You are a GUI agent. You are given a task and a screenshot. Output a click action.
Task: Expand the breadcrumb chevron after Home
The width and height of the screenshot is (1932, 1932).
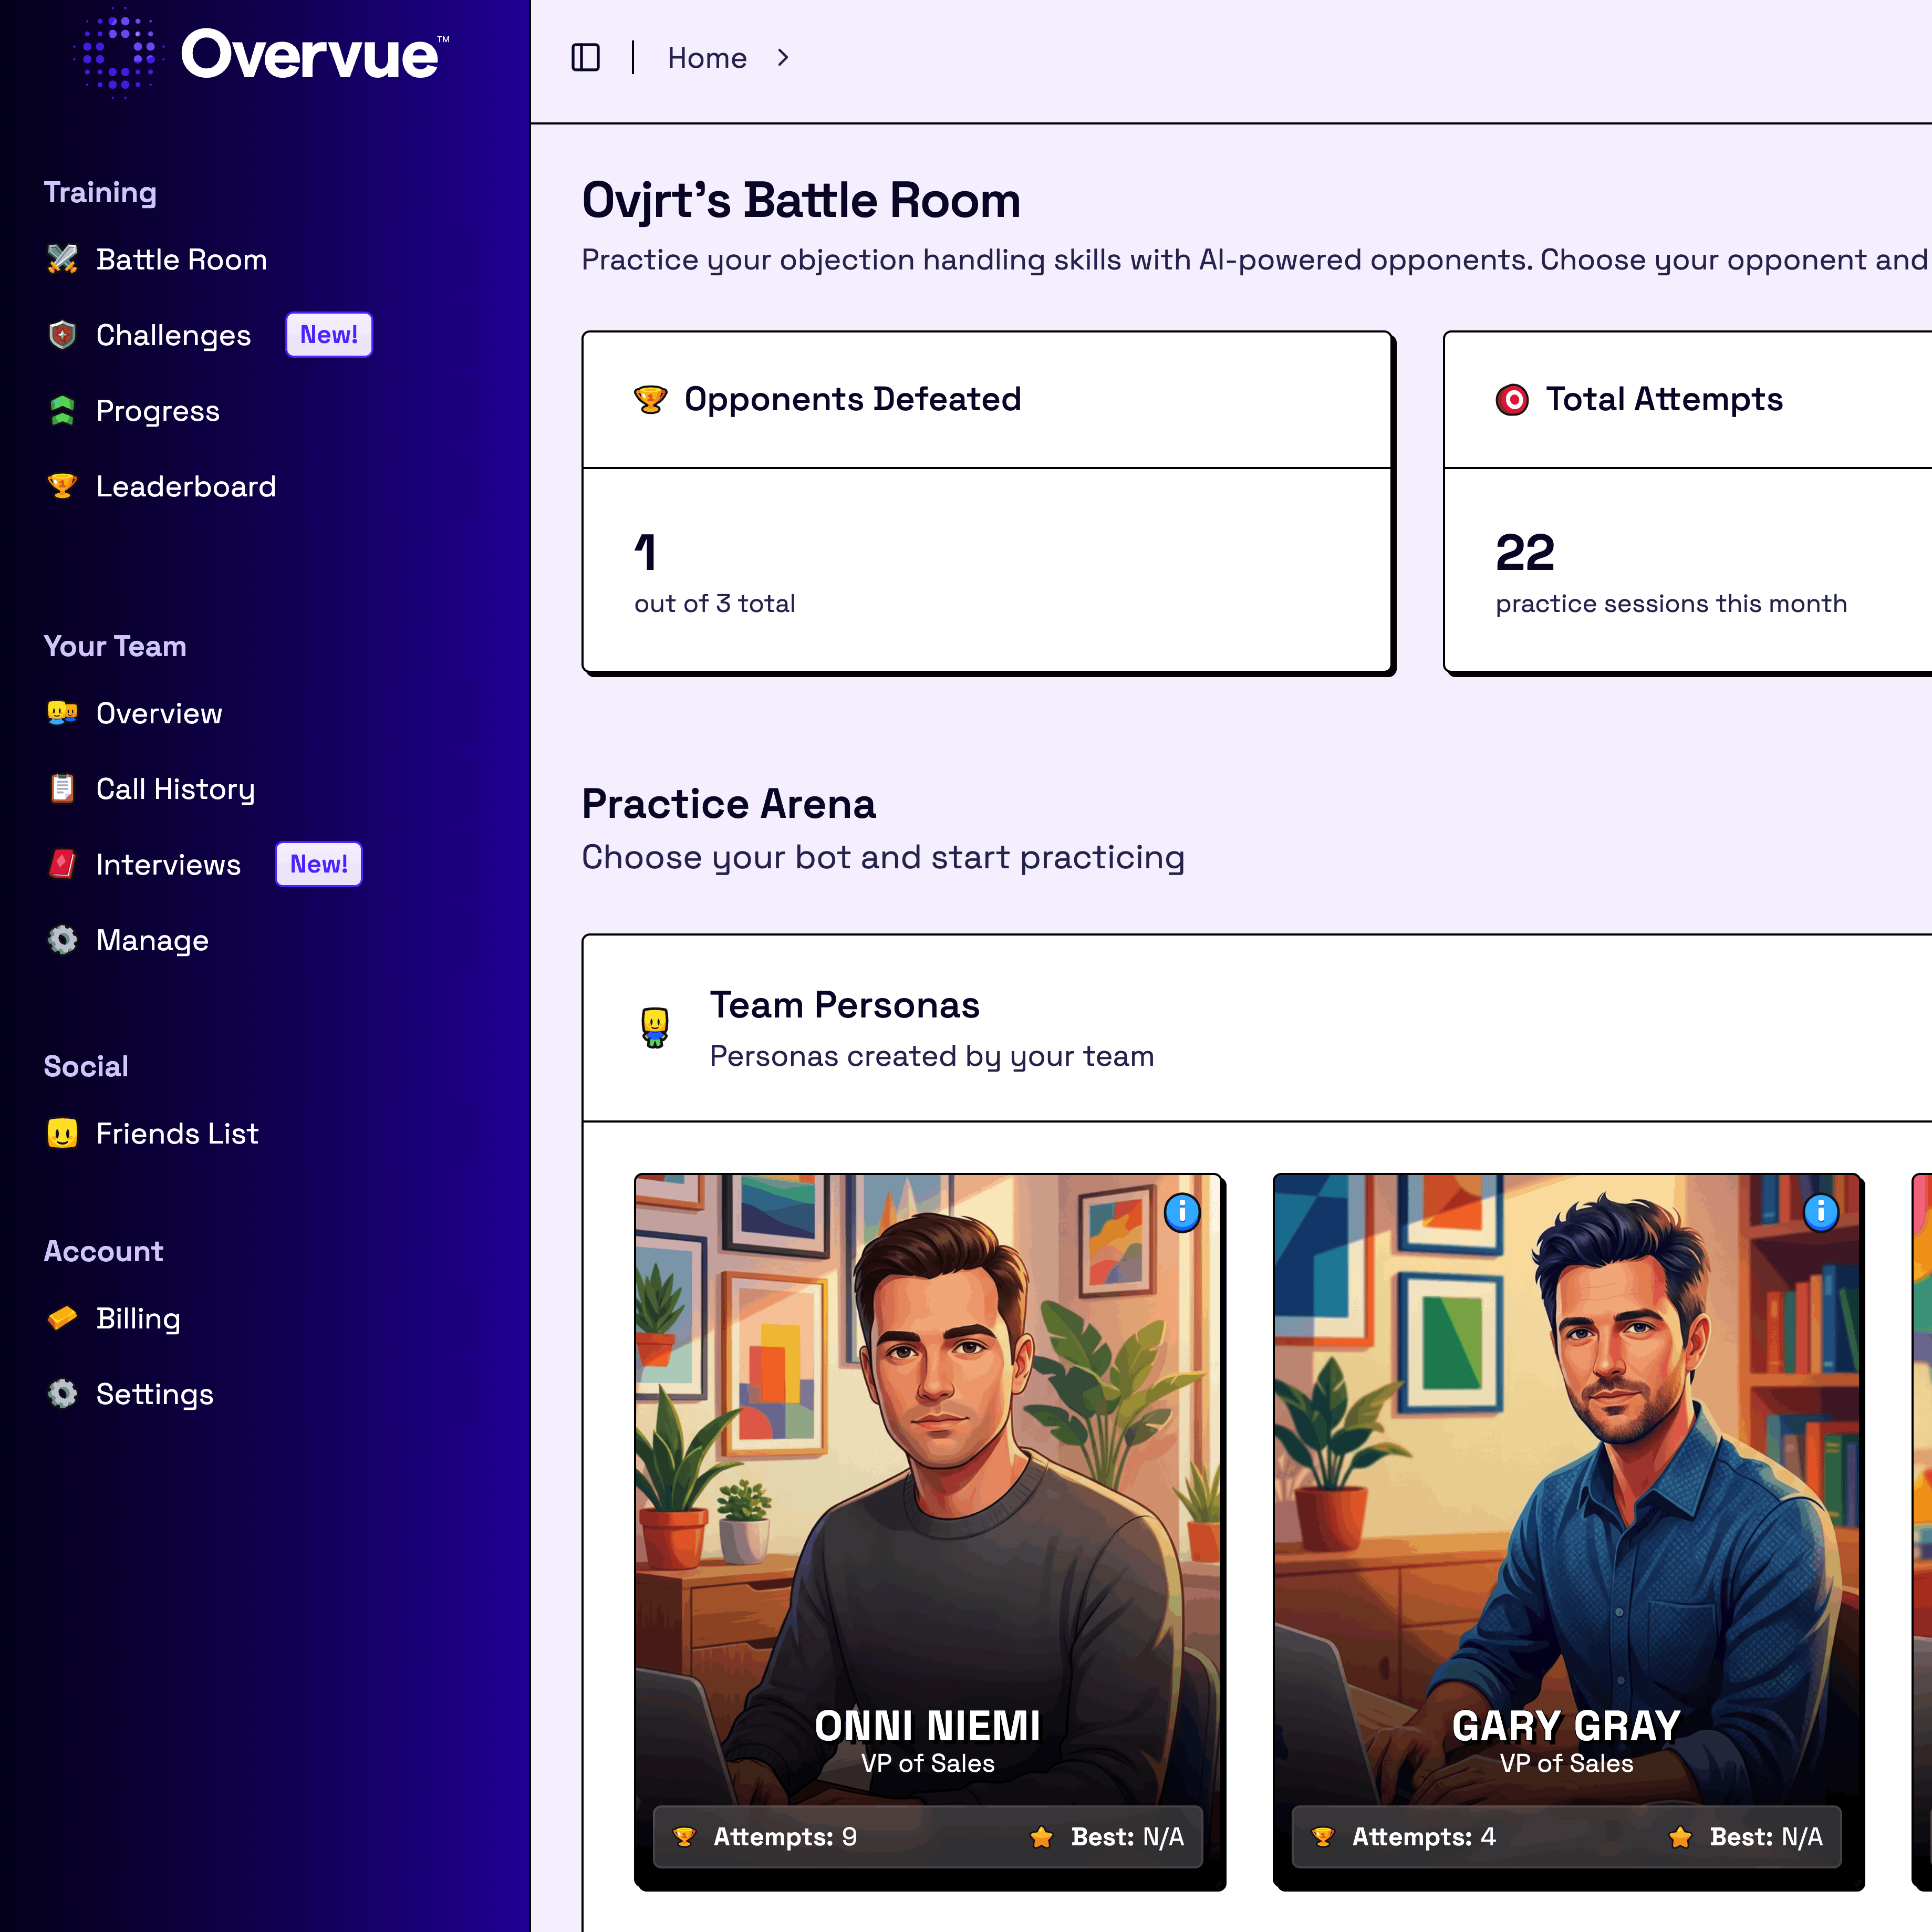783,58
